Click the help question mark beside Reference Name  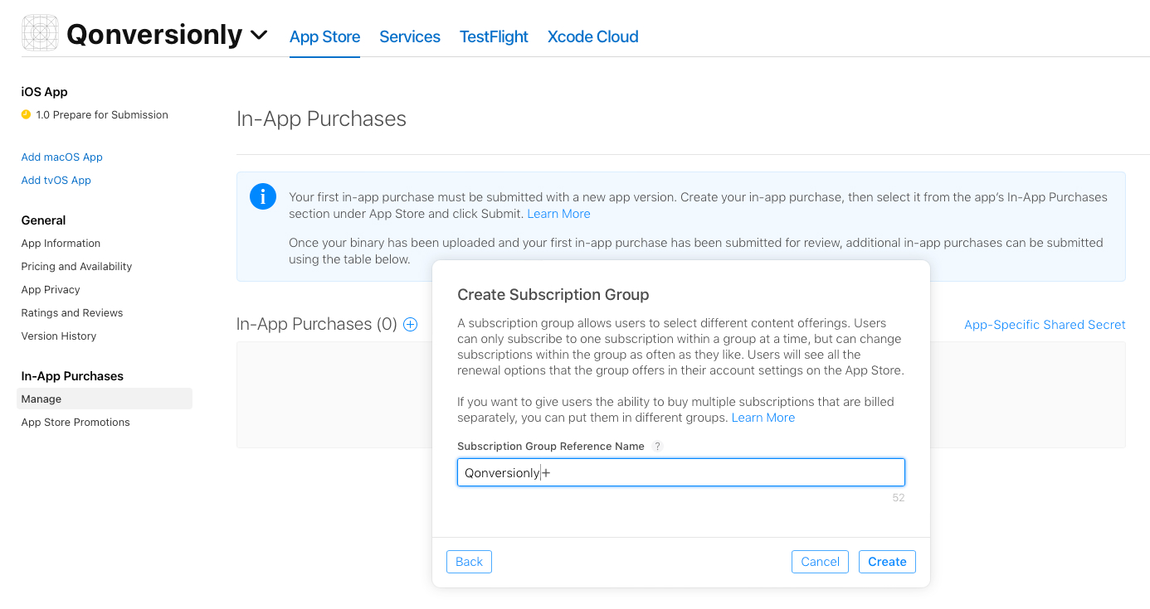[x=657, y=446]
